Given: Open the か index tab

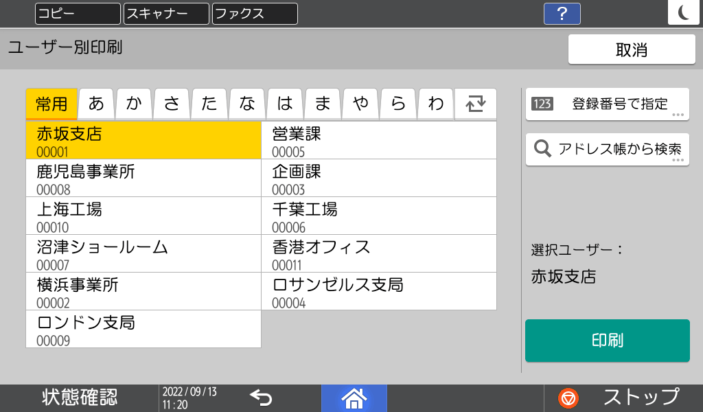Looking at the screenshot, I should tap(133, 103).
